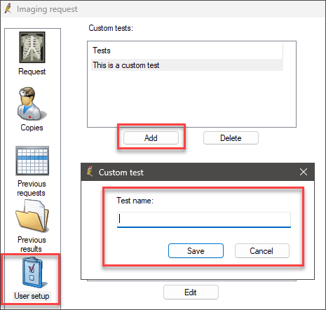Open Previous results folder icon
Screen dimensions: 326x310
point(32,217)
